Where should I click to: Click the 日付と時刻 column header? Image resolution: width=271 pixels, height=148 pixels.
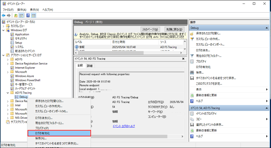135,42
